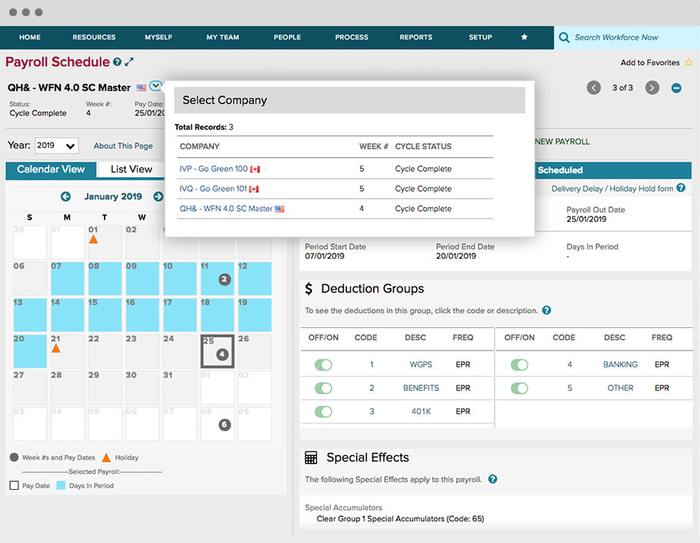Select January 14 on calendar
The height and width of the screenshot is (543, 700).
click(68, 315)
